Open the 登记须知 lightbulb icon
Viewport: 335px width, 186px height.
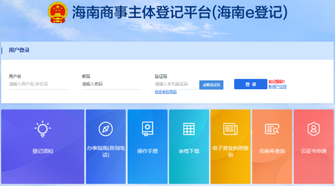pos(43,128)
